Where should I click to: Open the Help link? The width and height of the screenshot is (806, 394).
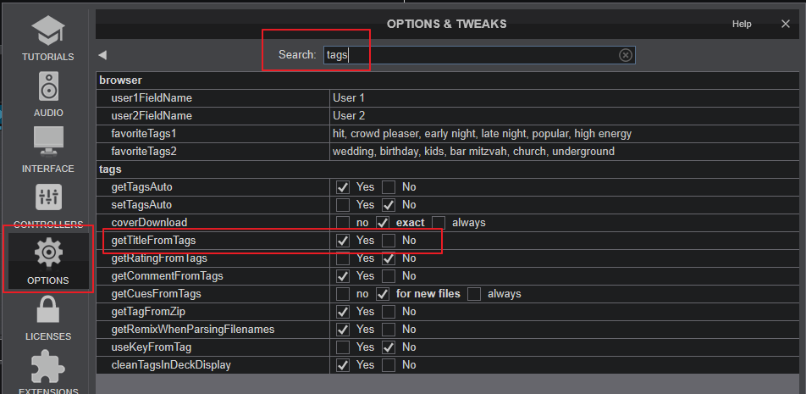742,25
